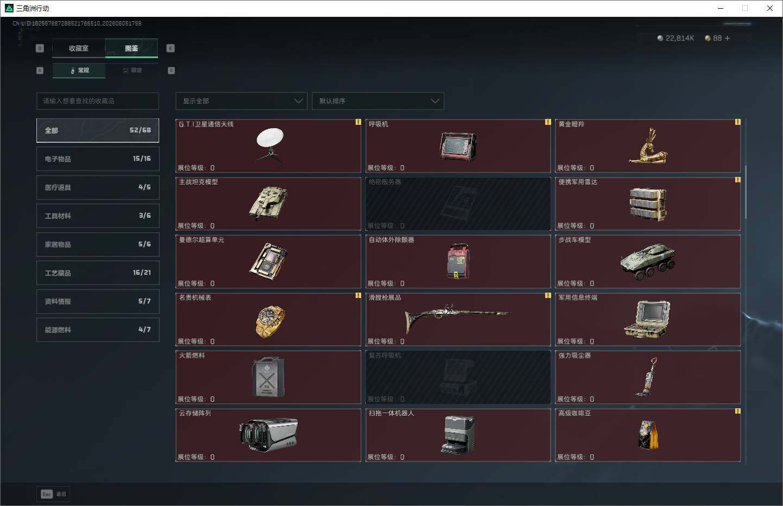Screen dimensions: 783x506
Task: Focus the 请输入想要查找的收藏品 search field
Action: (98, 101)
